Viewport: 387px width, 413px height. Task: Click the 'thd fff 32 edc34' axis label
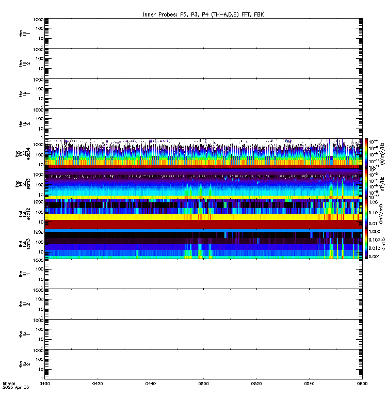pos(23,153)
